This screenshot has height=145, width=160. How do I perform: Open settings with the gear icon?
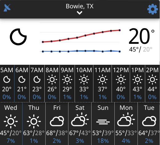(153, 9)
